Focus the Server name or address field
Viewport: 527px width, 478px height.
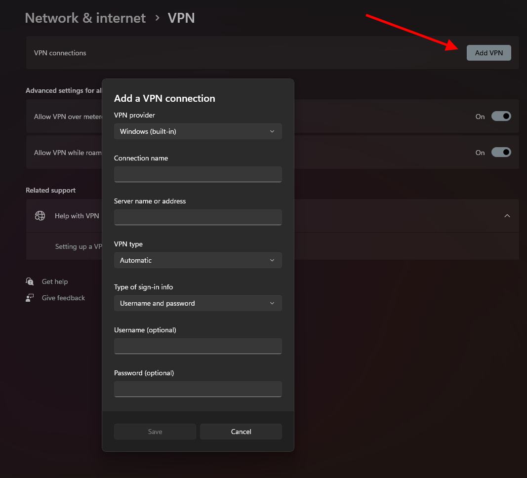pos(198,217)
